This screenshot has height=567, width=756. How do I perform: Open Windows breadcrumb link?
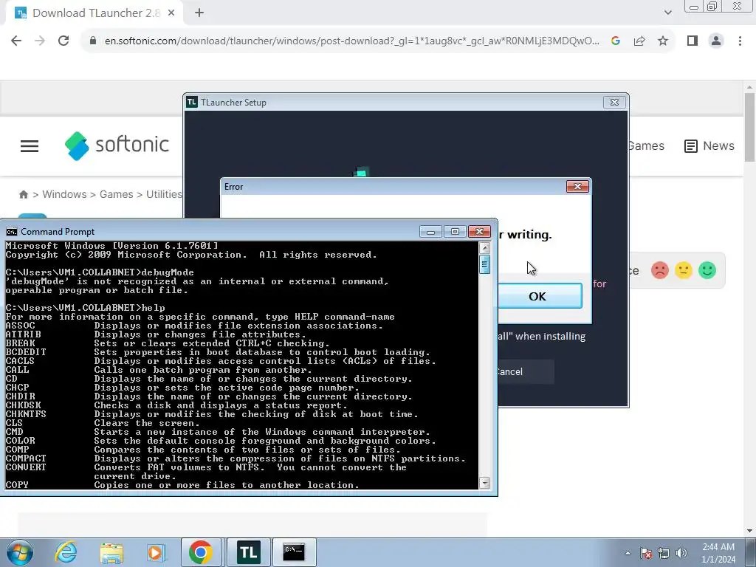pos(64,194)
